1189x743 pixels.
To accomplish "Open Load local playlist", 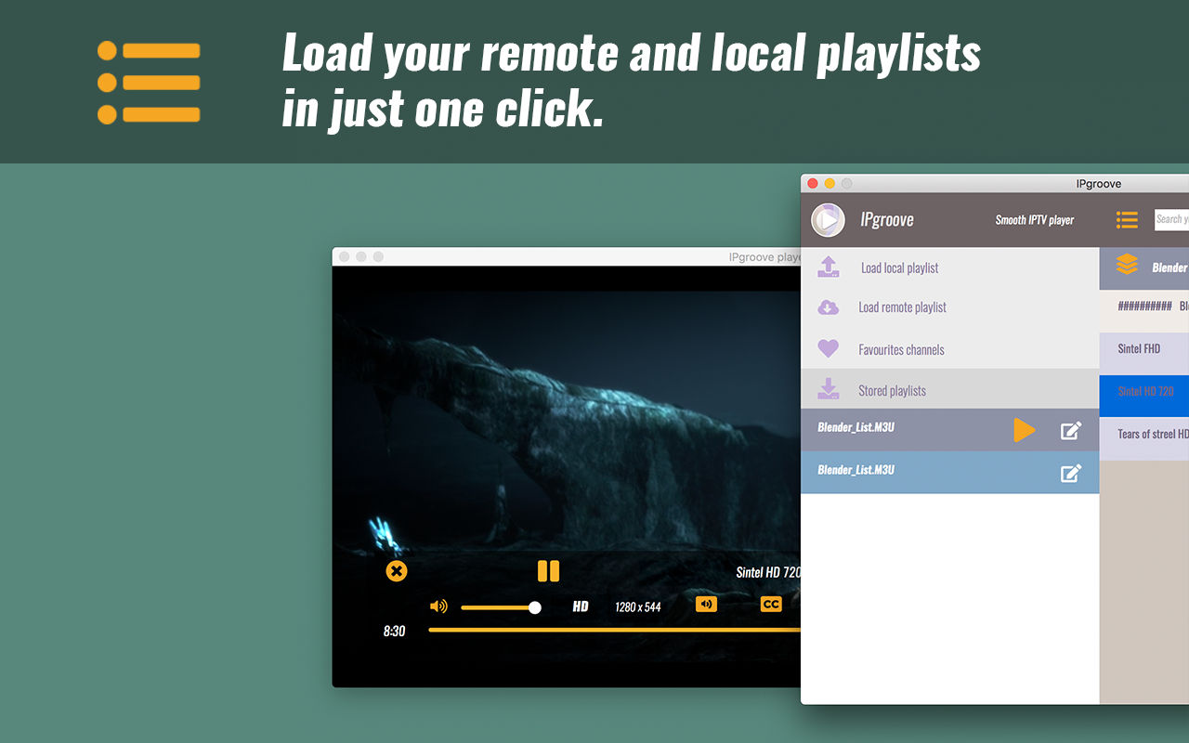I will [x=949, y=267].
